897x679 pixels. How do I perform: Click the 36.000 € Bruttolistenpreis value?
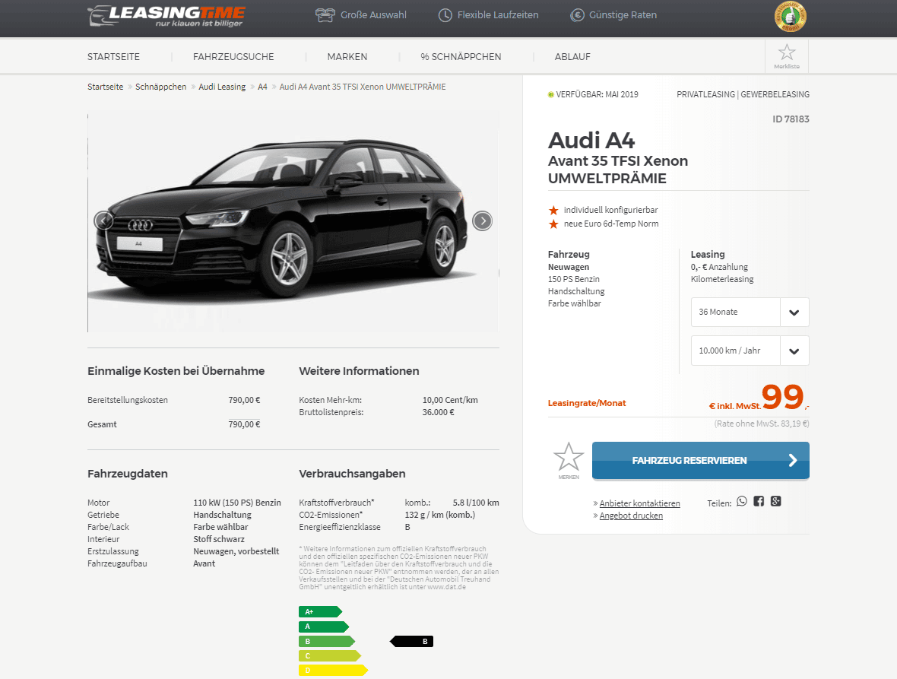click(438, 412)
